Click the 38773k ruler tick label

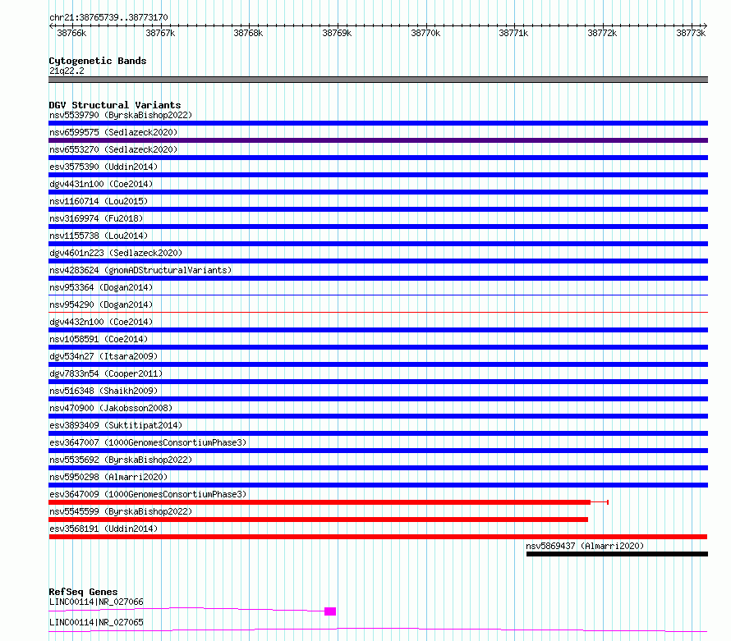coord(691,33)
